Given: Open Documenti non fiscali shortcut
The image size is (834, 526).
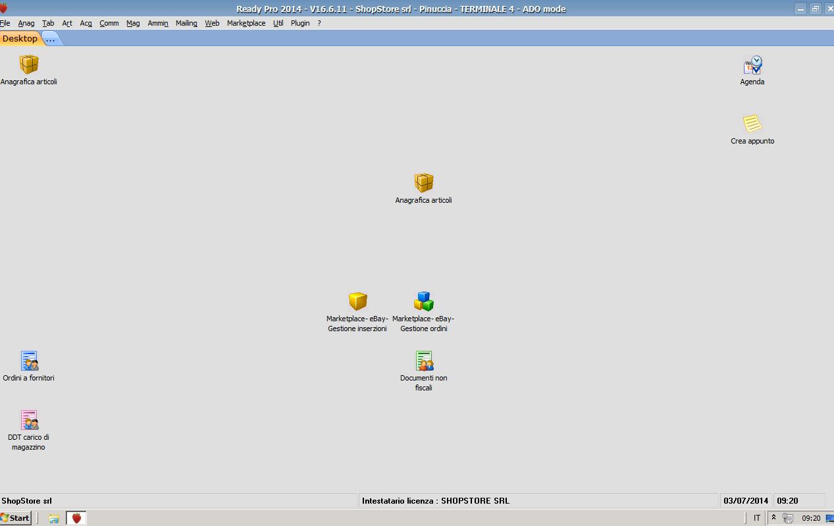Looking at the screenshot, I should coord(424,361).
